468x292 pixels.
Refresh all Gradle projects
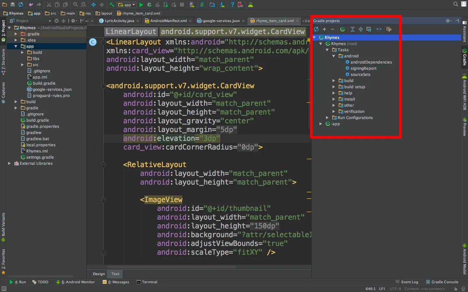coord(316,29)
